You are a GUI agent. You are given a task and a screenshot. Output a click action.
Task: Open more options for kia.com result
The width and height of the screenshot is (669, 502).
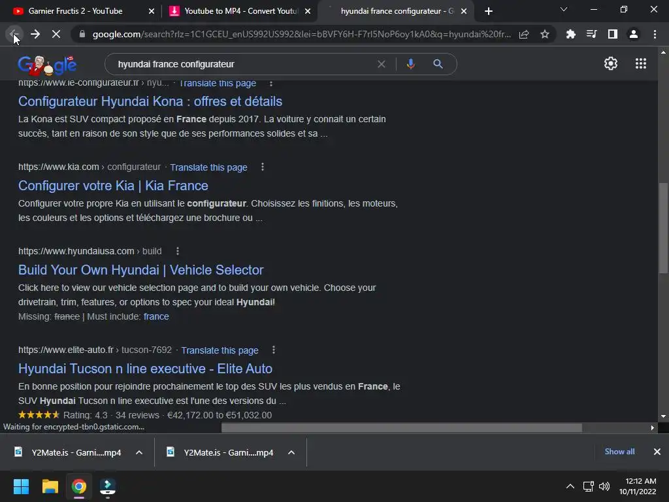(x=263, y=167)
